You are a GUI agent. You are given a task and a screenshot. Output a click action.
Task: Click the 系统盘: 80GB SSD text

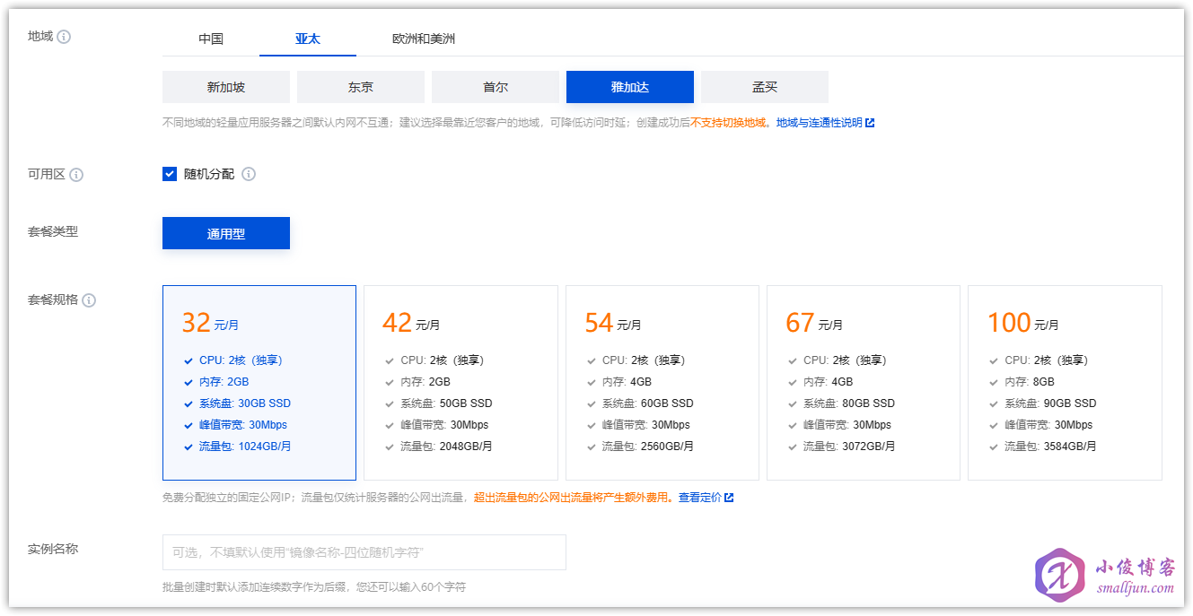pyautogui.click(x=849, y=403)
